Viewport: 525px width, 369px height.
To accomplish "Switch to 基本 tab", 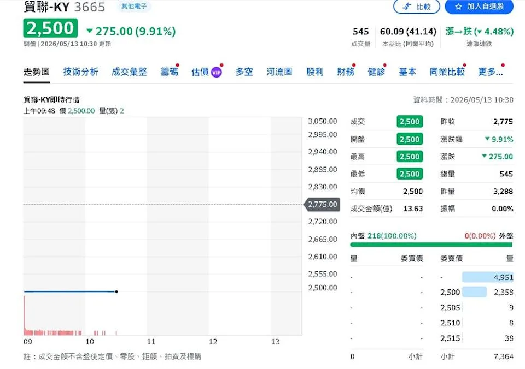I will coord(407,72).
